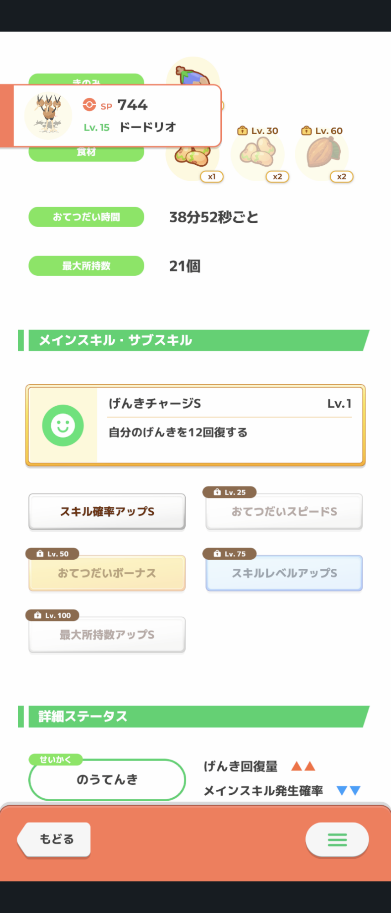Open the hamburger menu button
This screenshot has width=391, height=913.
pyautogui.click(x=337, y=840)
